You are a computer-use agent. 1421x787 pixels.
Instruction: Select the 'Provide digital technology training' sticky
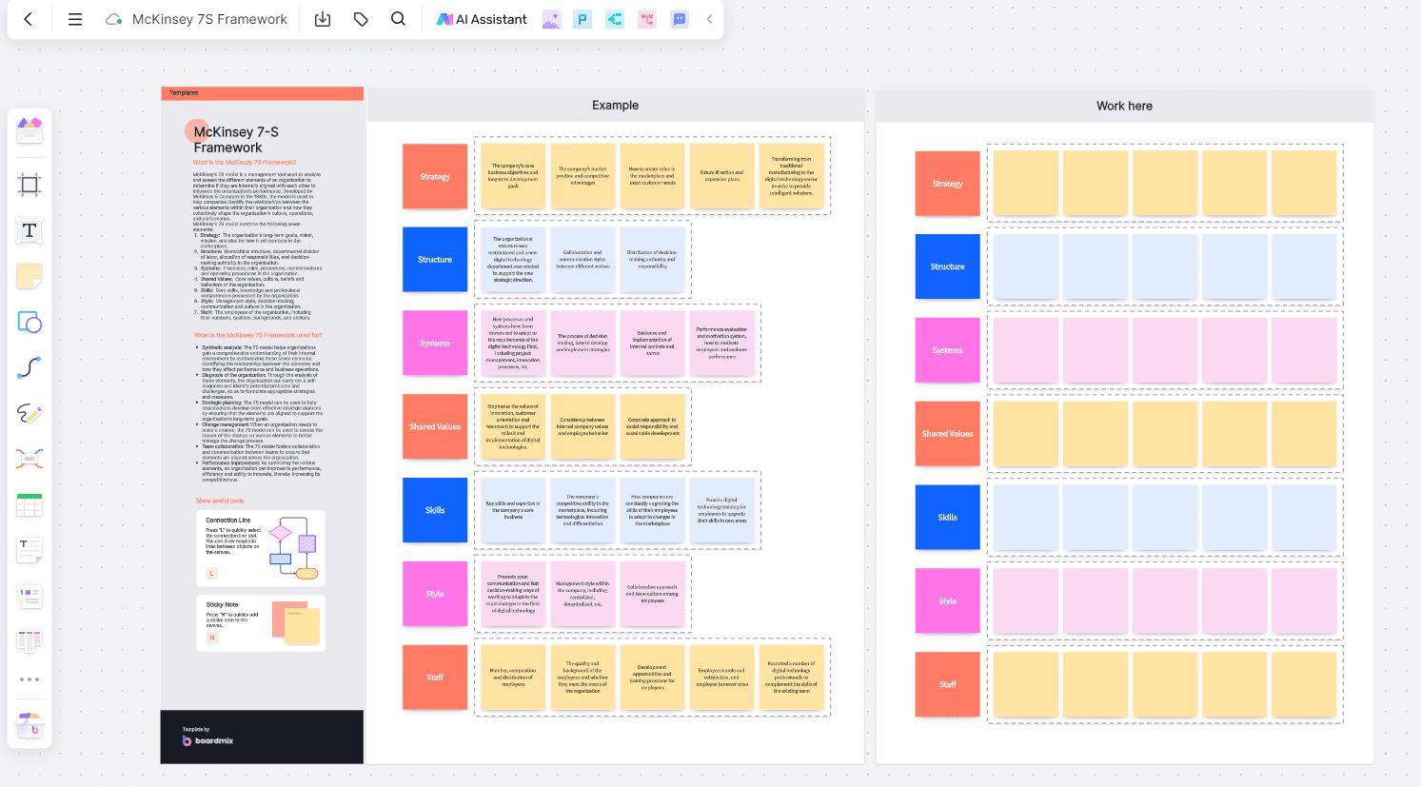click(x=721, y=510)
